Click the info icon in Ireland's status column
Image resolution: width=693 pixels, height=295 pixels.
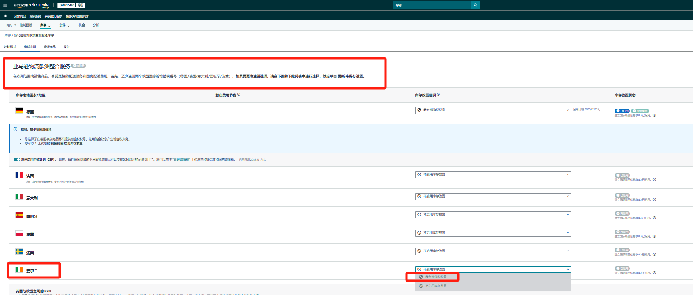point(654,273)
